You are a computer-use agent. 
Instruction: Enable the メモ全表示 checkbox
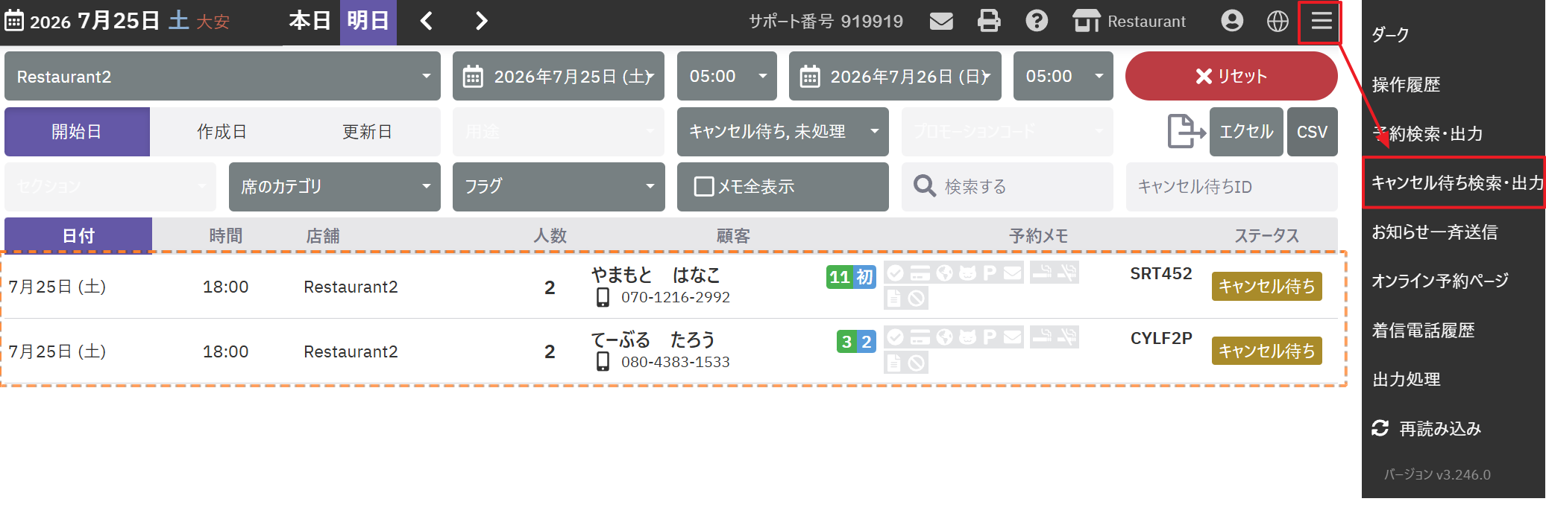coord(703,186)
